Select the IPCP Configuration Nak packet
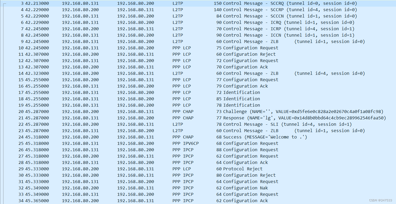The width and height of the screenshot is (396, 204). click(198, 188)
